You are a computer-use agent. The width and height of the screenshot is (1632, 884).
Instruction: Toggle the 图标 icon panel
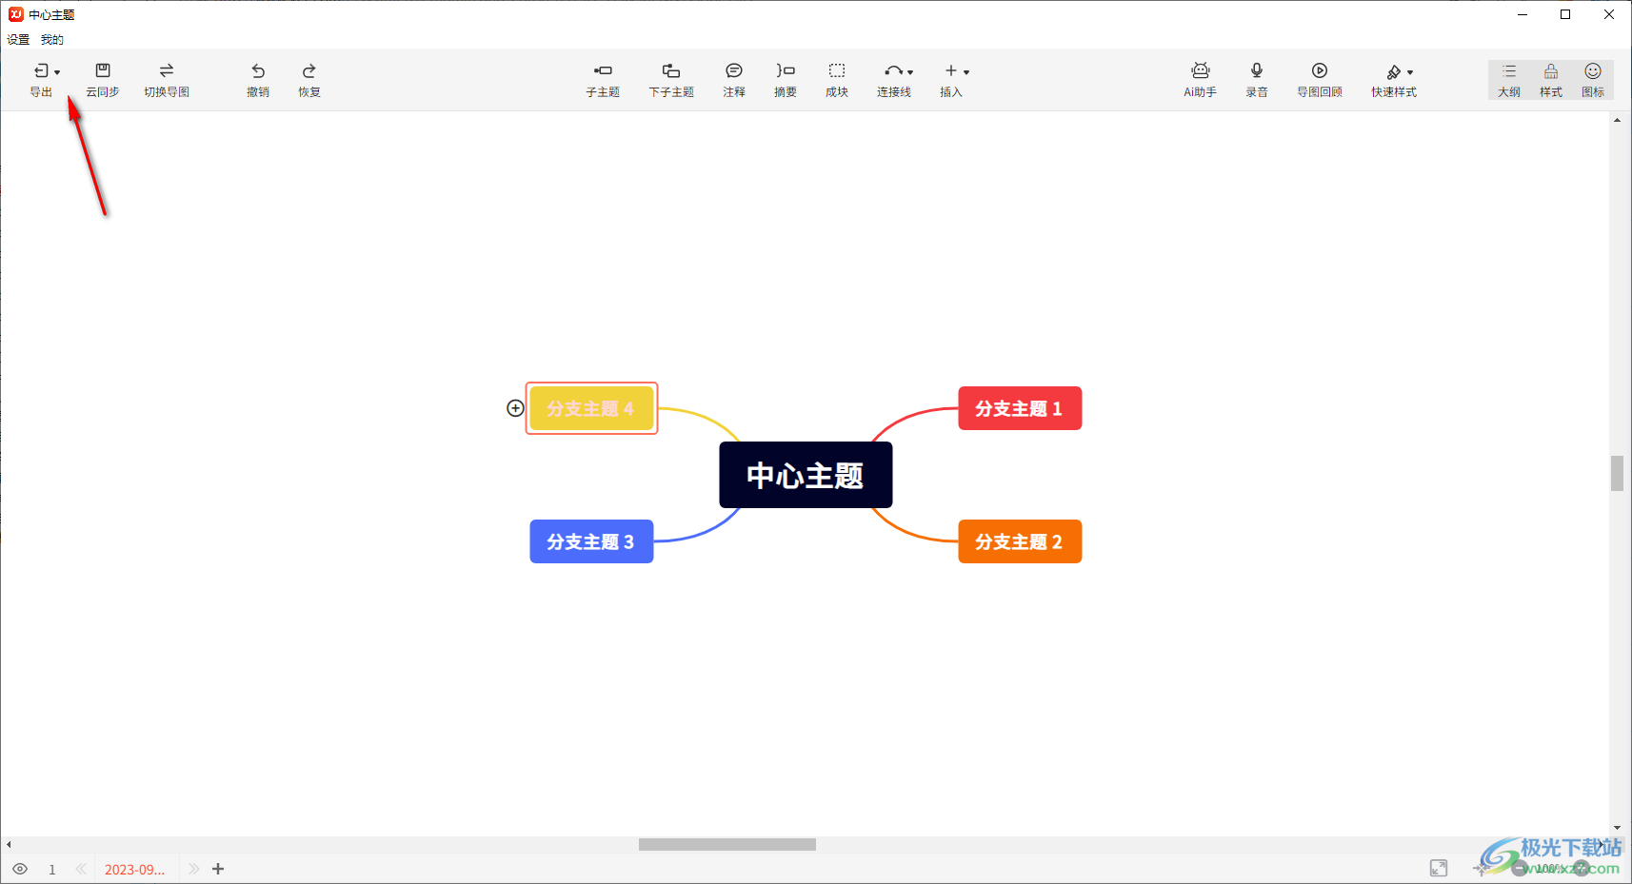1593,80
